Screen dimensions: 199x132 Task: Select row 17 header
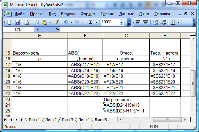pos(8,65)
